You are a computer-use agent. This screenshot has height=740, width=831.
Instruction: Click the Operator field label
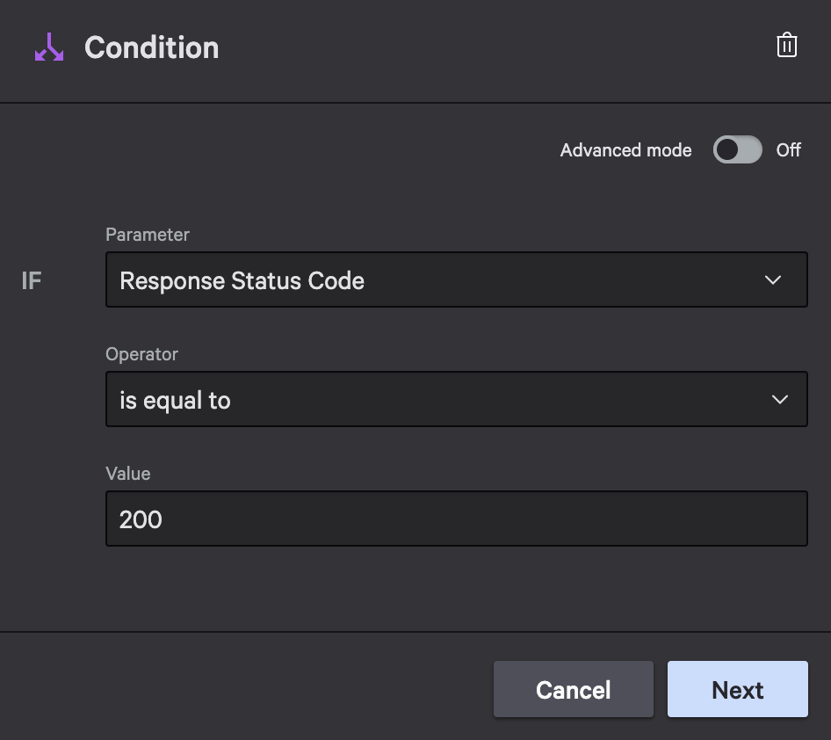(141, 354)
